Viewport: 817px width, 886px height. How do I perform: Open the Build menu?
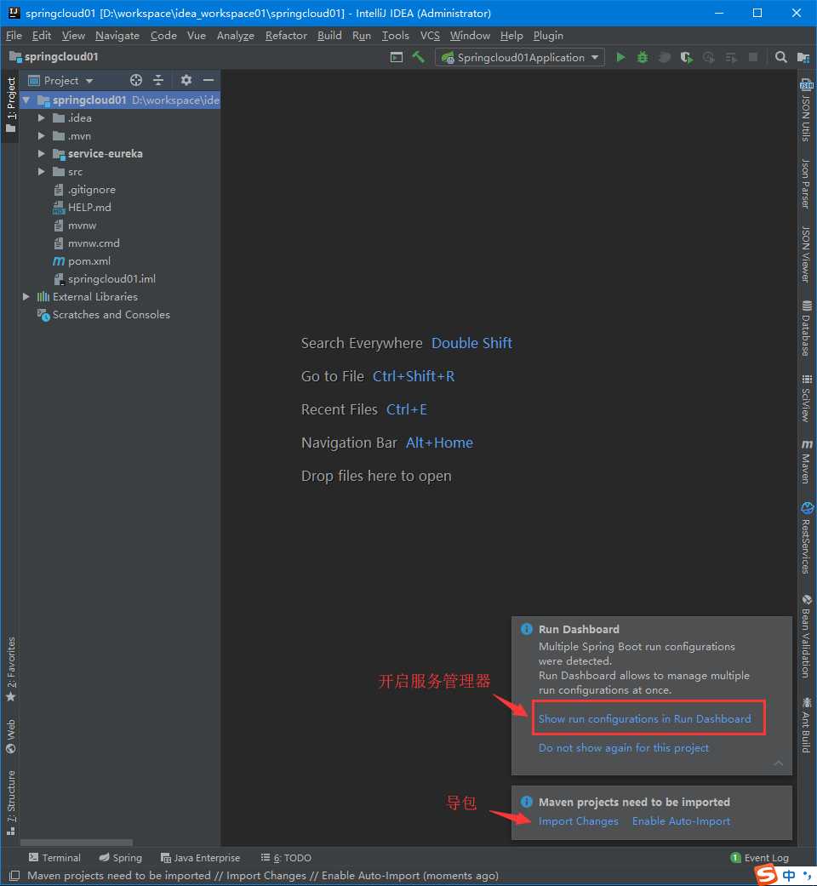329,36
